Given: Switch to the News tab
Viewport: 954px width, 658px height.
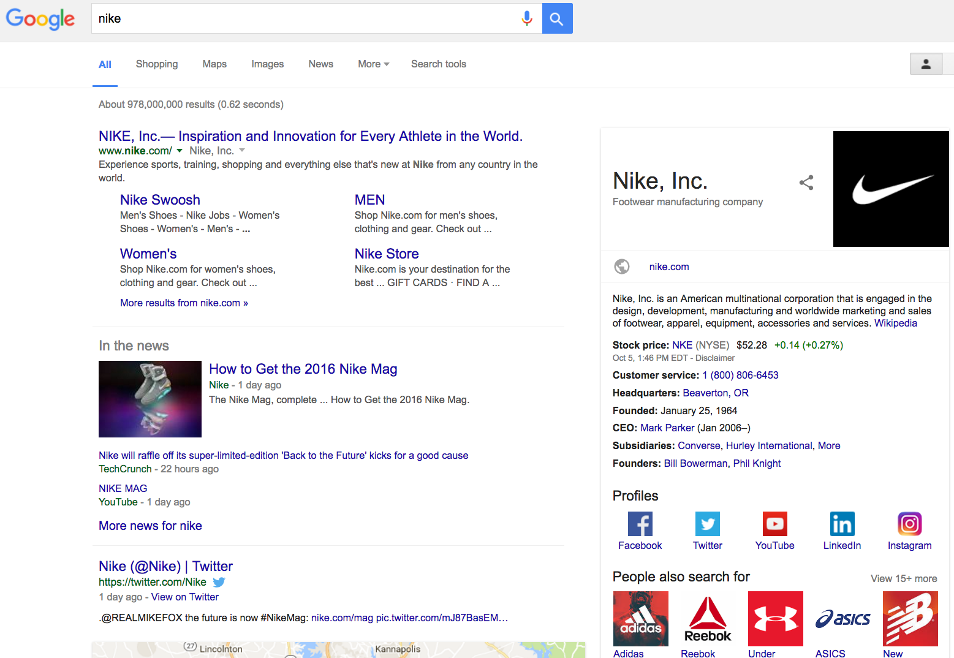Looking at the screenshot, I should tap(320, 64).
